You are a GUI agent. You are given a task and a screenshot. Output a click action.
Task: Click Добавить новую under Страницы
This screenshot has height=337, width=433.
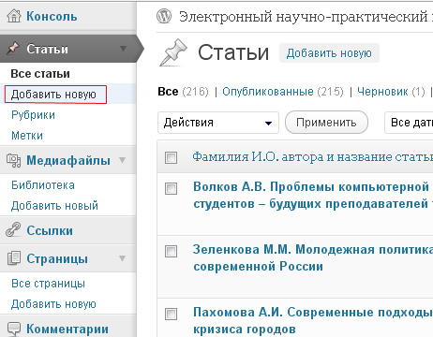[x=53, y=304]
